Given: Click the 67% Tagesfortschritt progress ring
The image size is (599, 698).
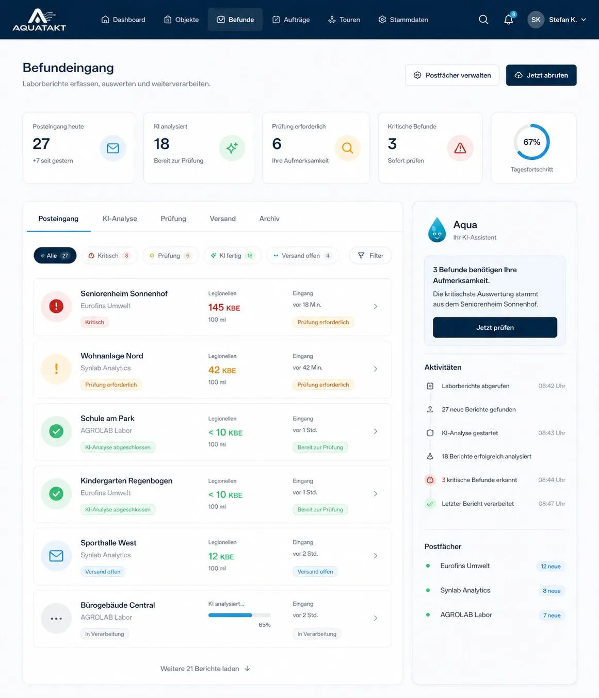Looking at the screenshot, I should click(532, 142).
